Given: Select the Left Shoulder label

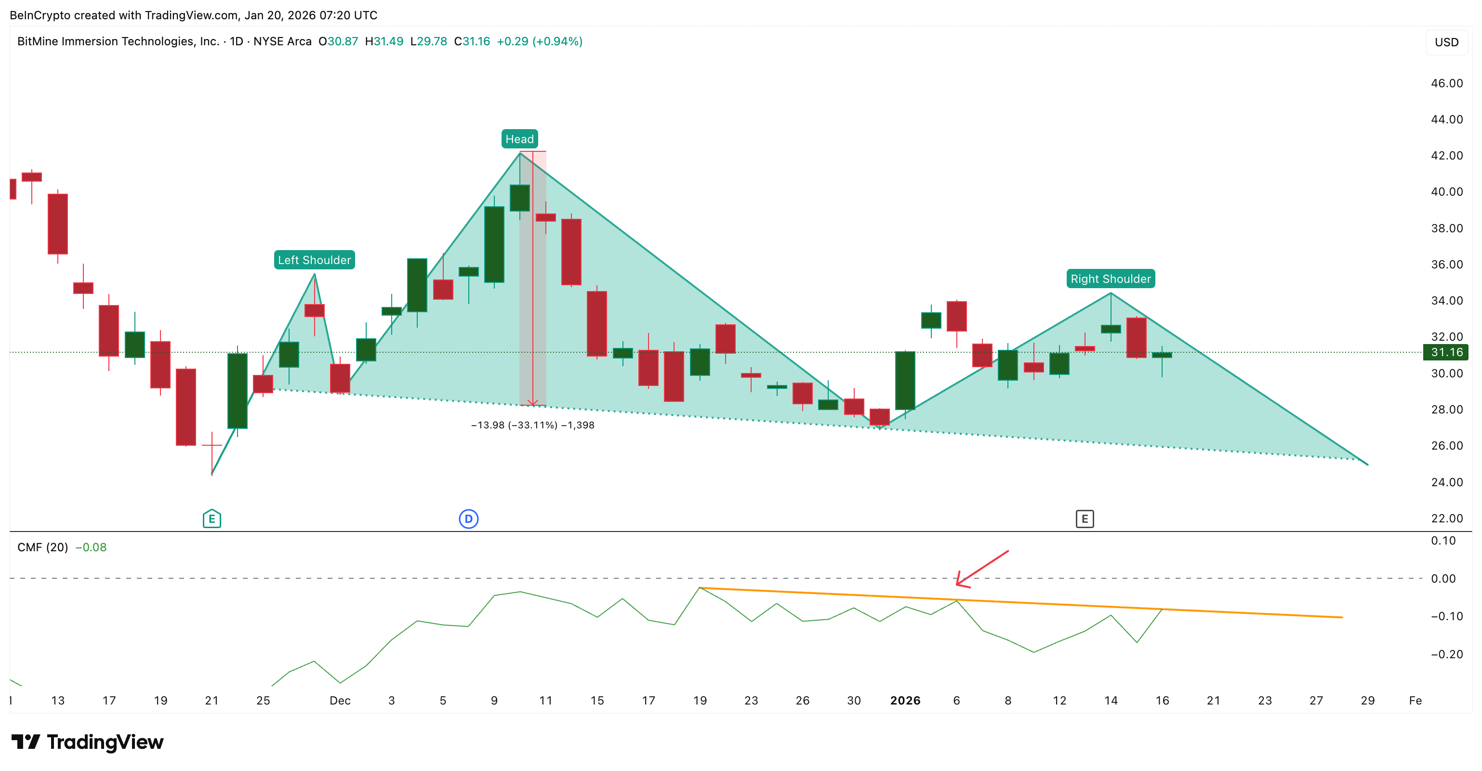Looking at the screenshot, I should [x=314, y=260].
